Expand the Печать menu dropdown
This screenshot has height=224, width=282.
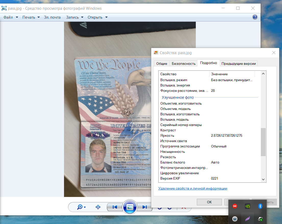(31, 17)
